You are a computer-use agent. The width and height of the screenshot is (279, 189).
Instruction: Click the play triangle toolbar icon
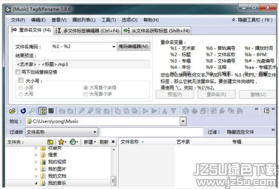point(145,111)
